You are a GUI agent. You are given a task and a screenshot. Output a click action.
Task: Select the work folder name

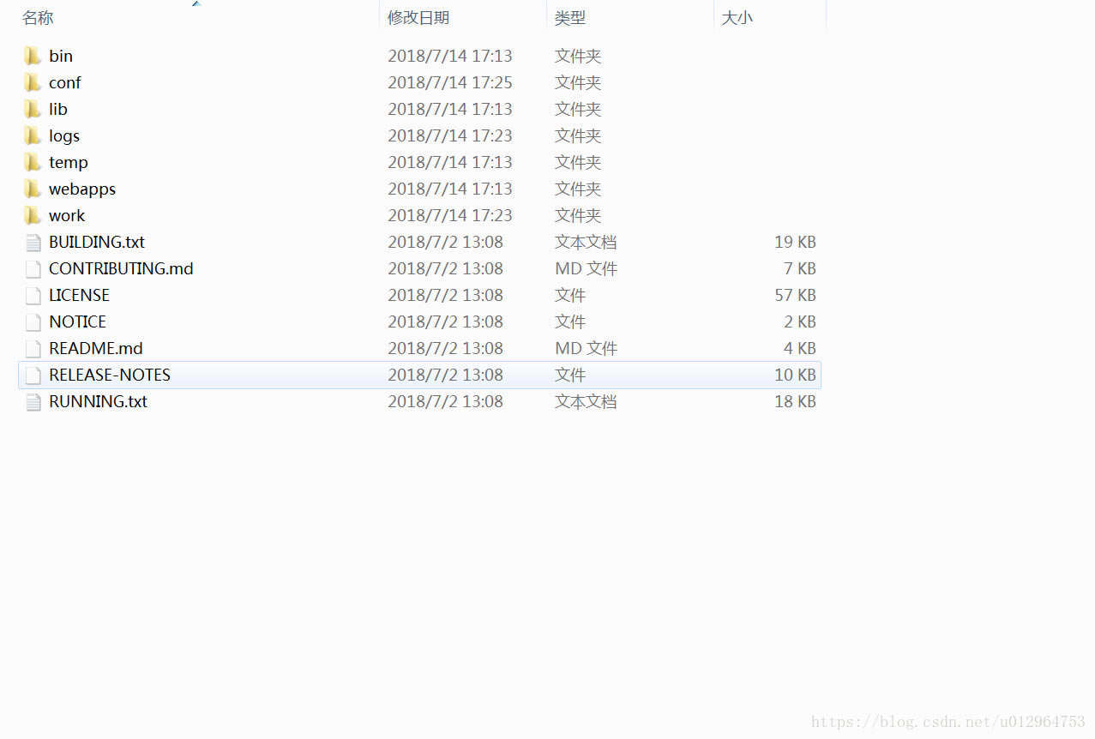[67, 215]
